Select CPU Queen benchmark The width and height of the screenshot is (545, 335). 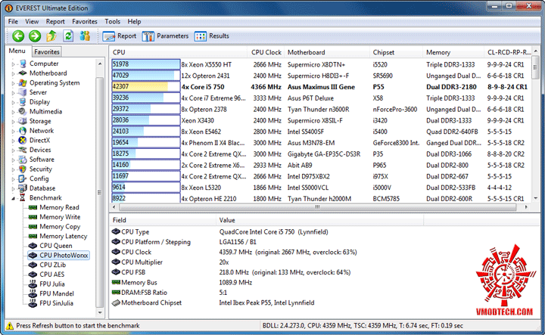click(x=56, y=246)
